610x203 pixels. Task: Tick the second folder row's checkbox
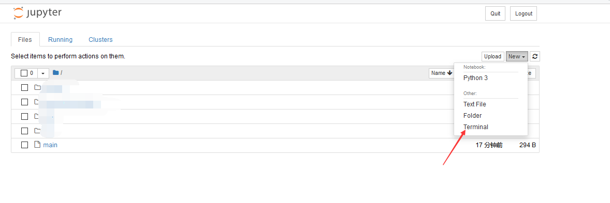tap(24, 102)
